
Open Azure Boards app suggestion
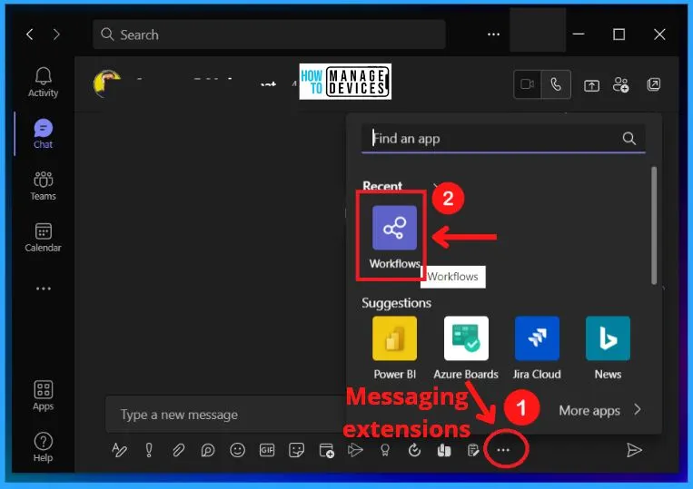(x=466, y=347)
